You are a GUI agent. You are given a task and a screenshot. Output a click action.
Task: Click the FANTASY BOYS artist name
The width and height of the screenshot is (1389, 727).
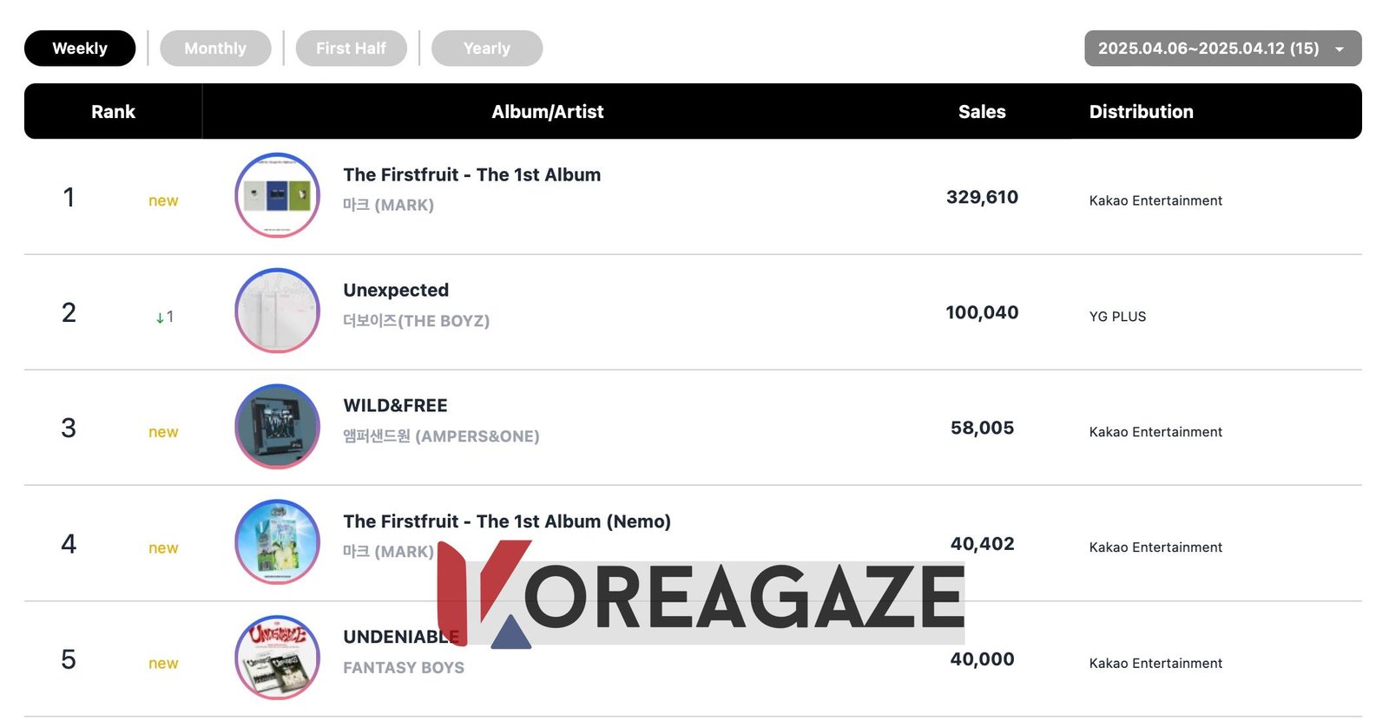click(403, 668)
